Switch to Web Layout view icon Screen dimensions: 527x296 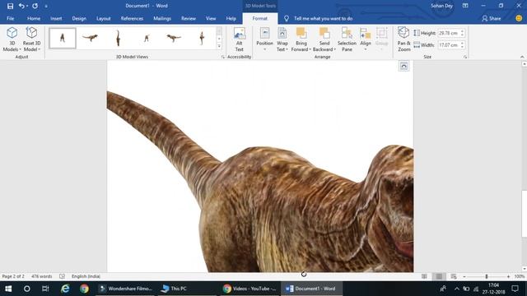tap(454, 276)
